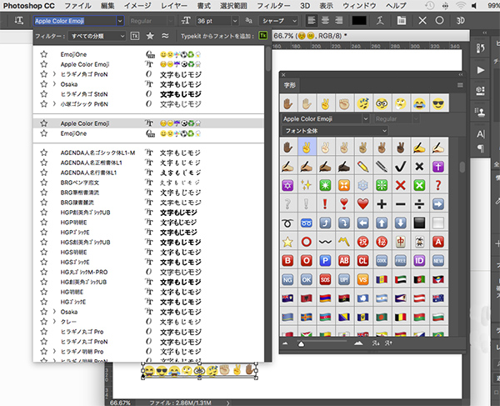
Task: Show similar fonts filter icon
Action: (x=165, y=36)
